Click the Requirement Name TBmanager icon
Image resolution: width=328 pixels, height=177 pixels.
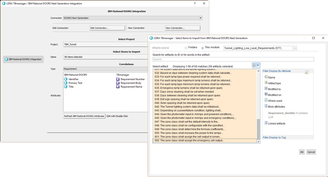(x=118, y=87)
